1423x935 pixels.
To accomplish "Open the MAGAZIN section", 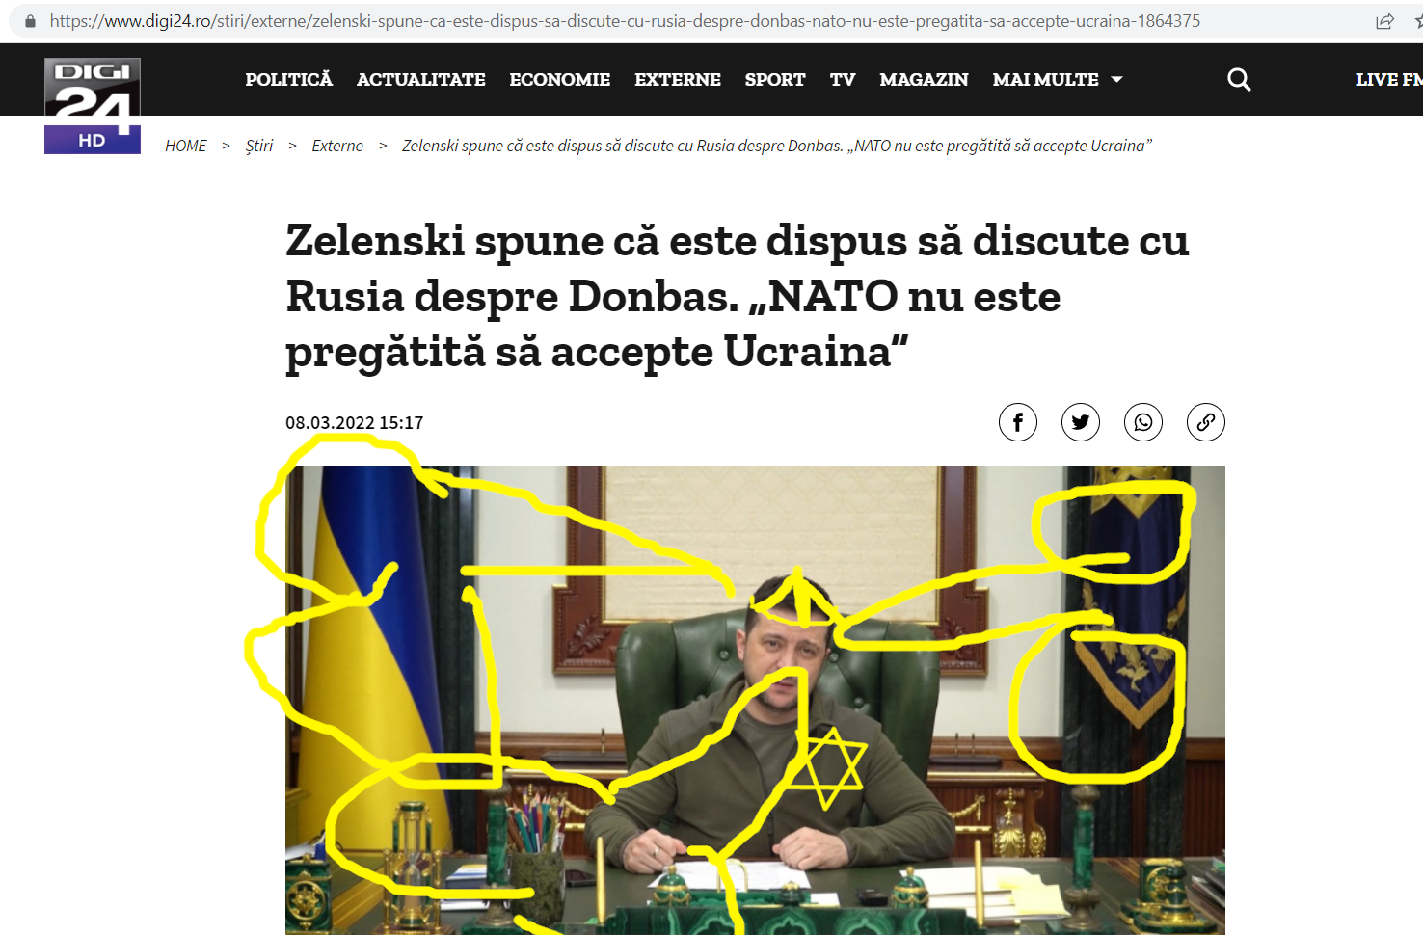I will [x=924, y=80].
